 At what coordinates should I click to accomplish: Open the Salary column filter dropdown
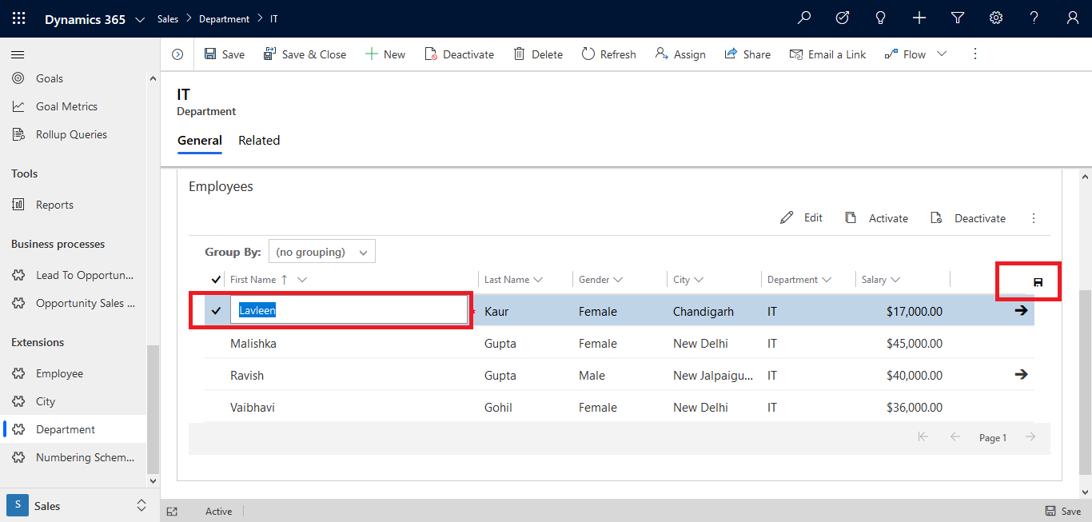point(895,279)
